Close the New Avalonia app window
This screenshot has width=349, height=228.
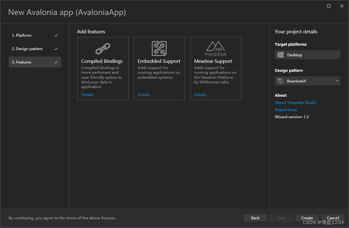tap(342, 6)
